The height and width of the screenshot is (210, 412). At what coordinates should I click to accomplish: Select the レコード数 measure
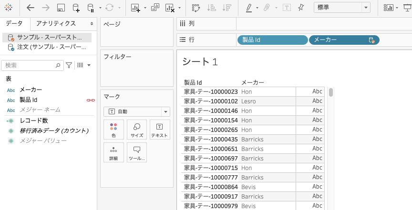pos(34,121)
